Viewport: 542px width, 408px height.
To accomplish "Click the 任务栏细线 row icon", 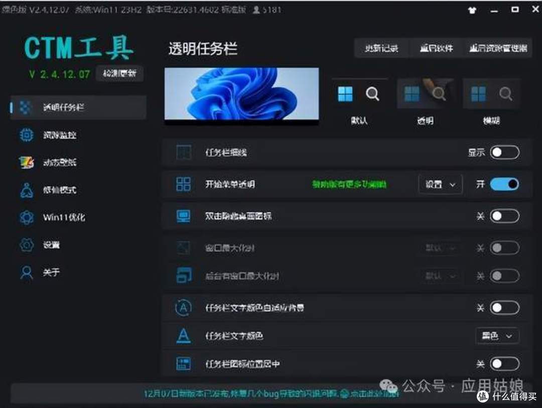I will tap(184, 152).
